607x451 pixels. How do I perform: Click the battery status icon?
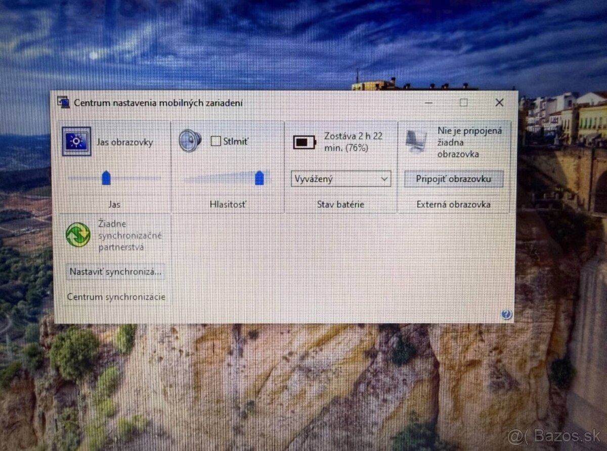[305, 142]
